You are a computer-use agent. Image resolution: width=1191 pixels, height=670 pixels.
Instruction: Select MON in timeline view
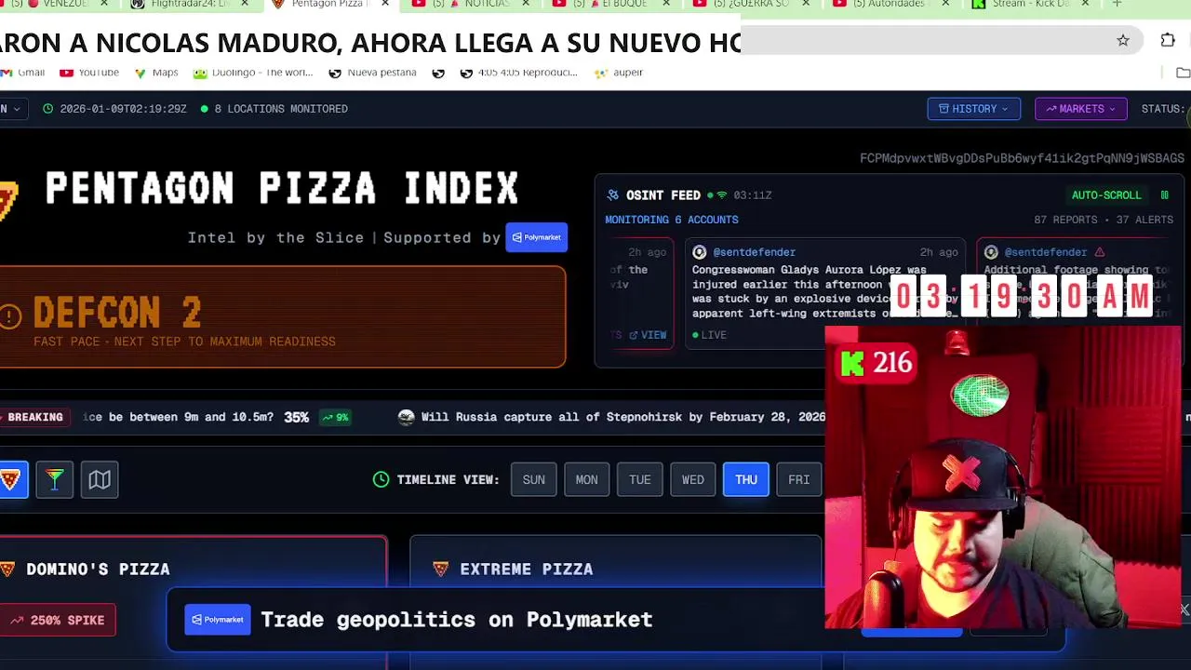point(586,479)
